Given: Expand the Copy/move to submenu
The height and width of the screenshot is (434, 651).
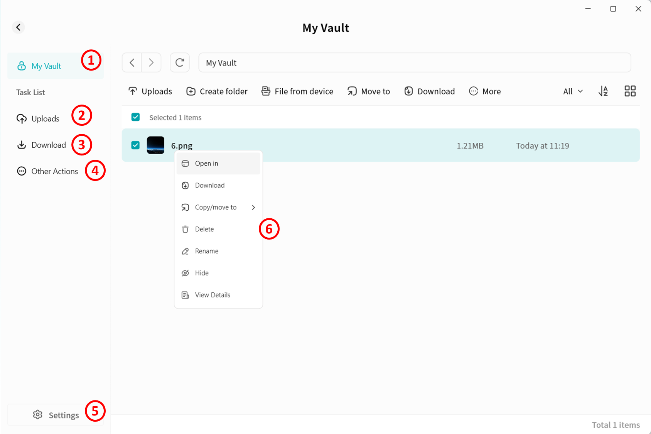Looking at the screenshot, I should (x=218, y=208).
